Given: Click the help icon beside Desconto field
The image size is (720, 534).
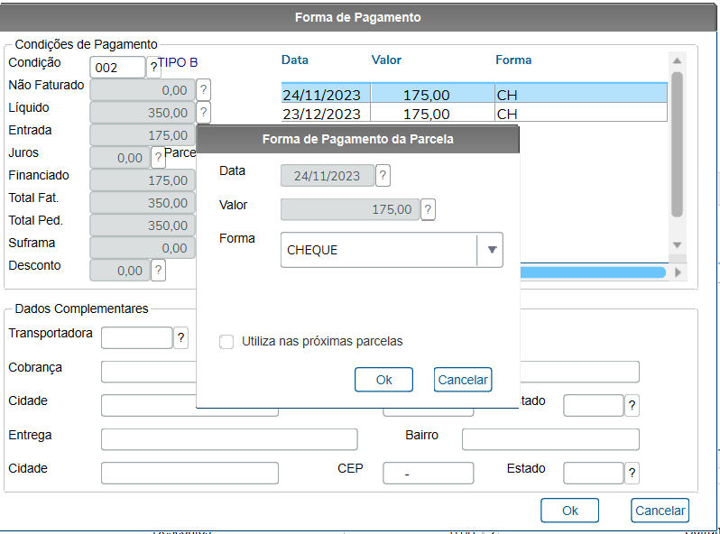Looking at the screenshot, I should point(158,271).
